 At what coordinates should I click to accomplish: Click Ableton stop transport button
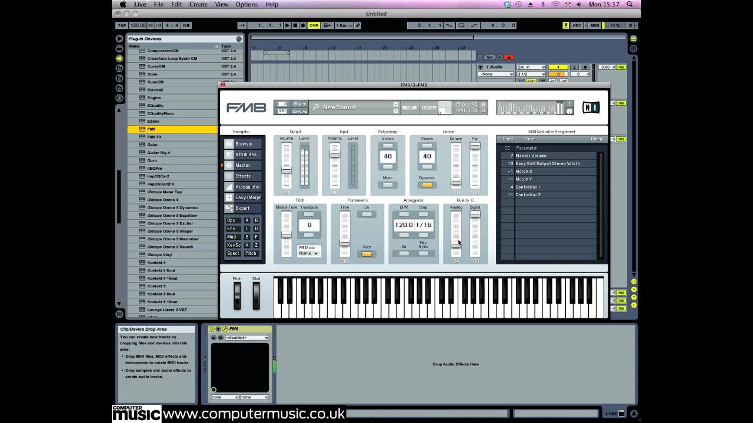295,25
